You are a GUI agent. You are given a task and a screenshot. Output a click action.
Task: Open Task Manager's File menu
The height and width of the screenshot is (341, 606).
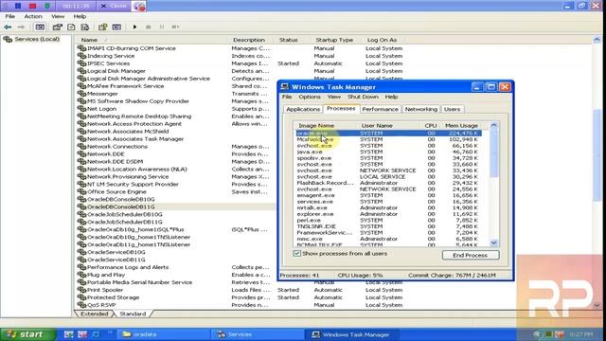click(287, 97)
